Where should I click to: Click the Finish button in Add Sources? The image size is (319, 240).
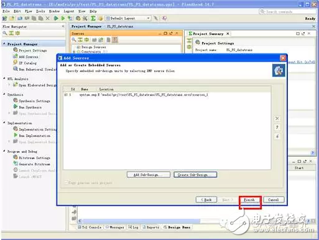tap(249, 200)
